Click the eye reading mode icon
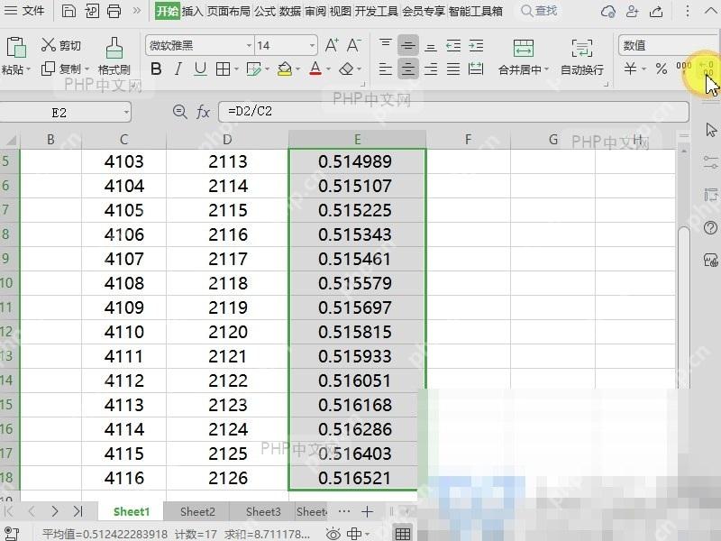This screenshot has height=541, width=721. tap(333, 534)
